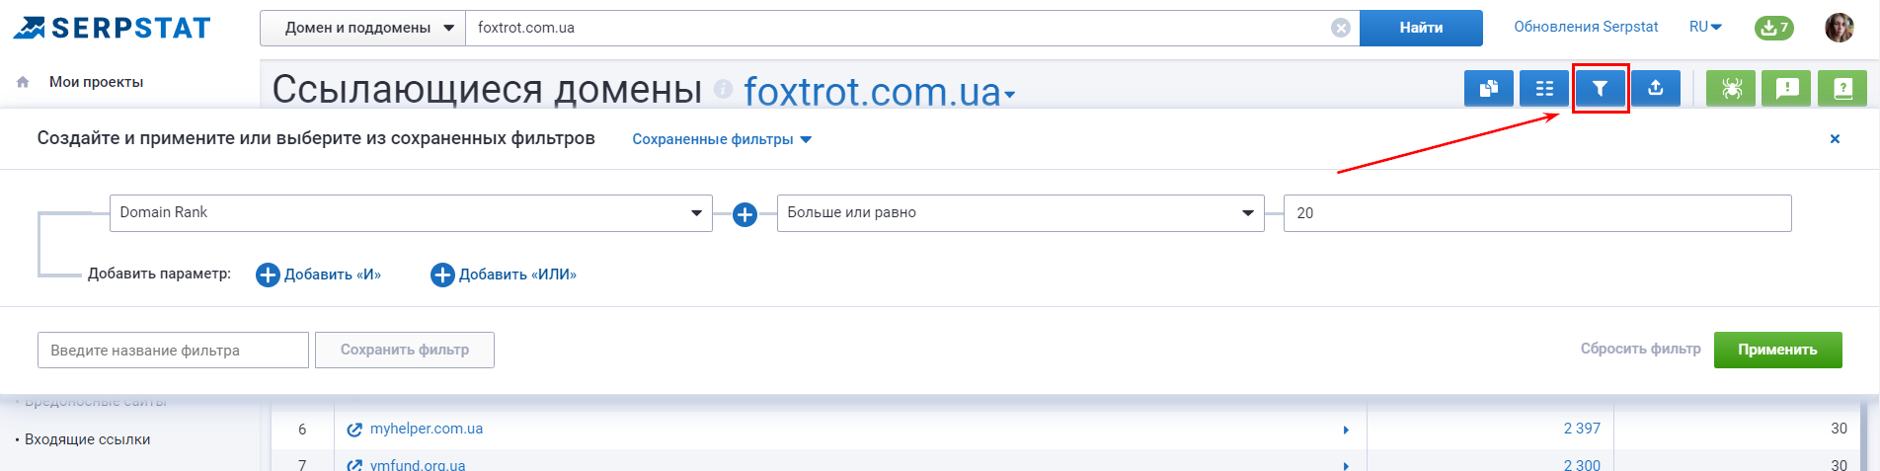The height and width of the screenshot is (471, 1880).
Task: Open Входящие ссылки in the sidebar
Action: (88, 439)
